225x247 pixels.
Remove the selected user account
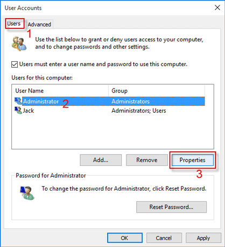pyautogui.click(x=147, y=160)
